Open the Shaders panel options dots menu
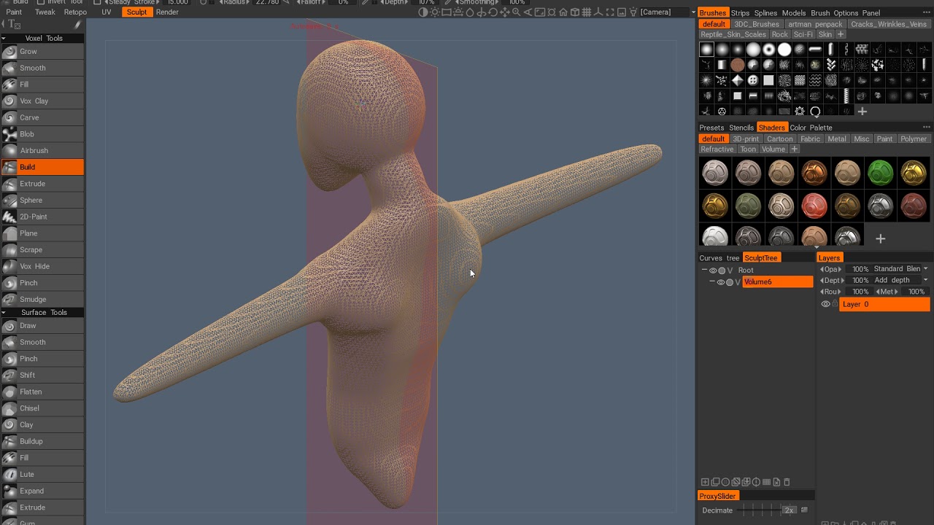This screenshot has width=934, height=525. coord(927,128)
